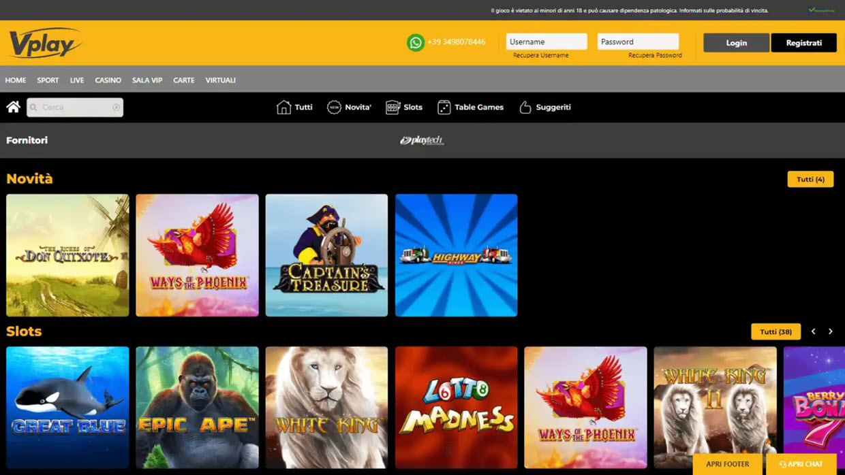Focus the Password input field
The image size is (845, 475).
(x=638, y=42)
